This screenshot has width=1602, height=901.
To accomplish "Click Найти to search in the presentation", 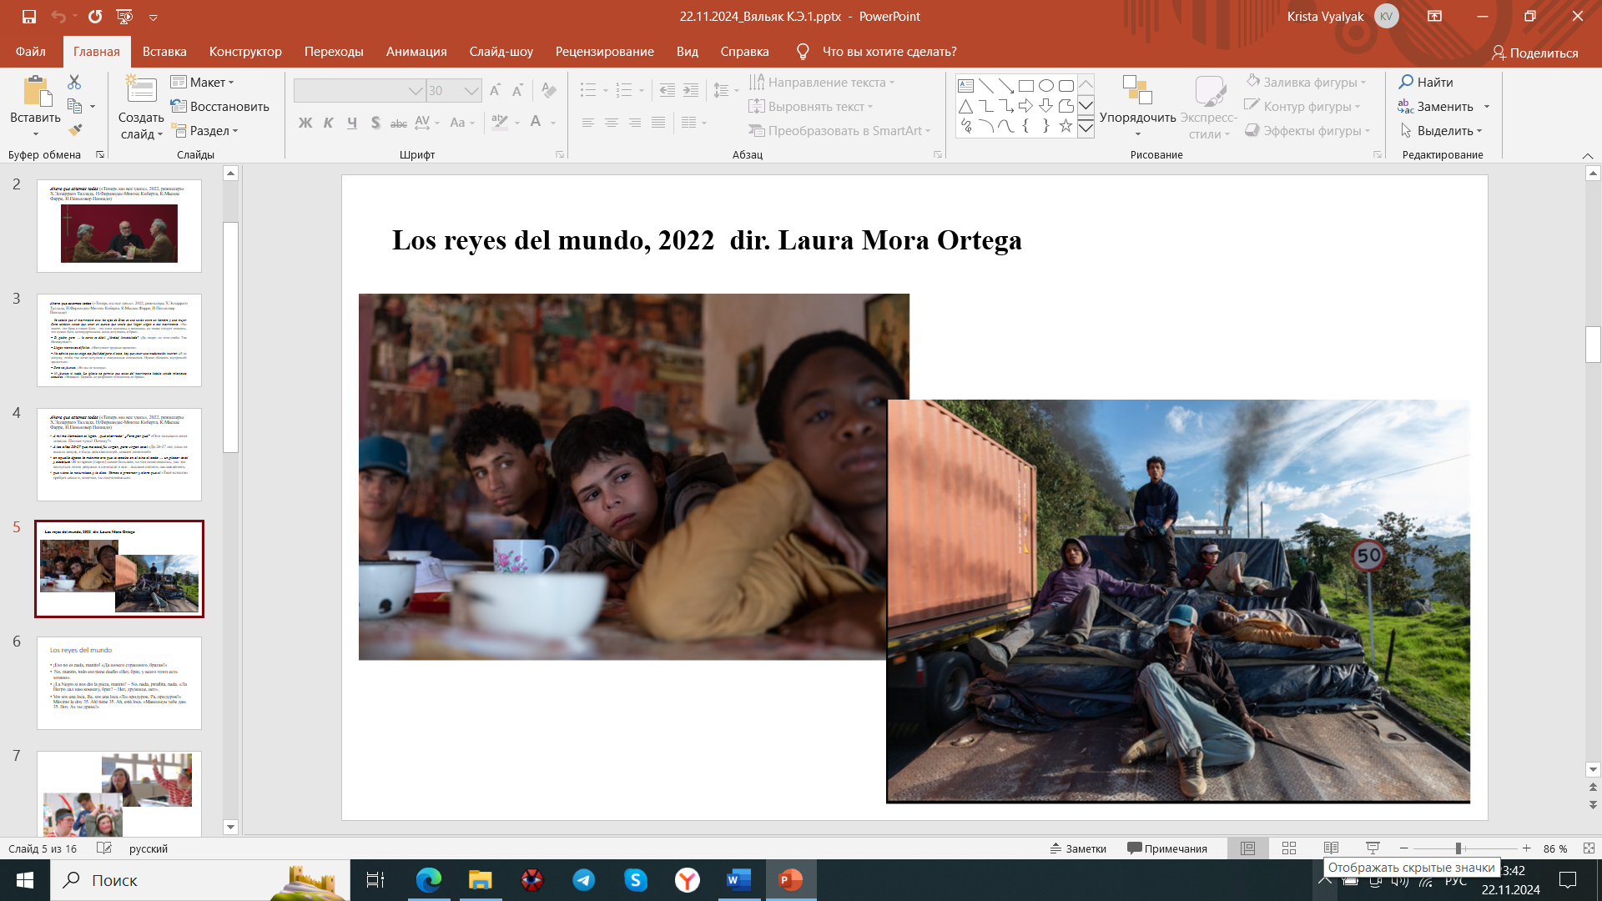I will click(x=1427, y=82).
